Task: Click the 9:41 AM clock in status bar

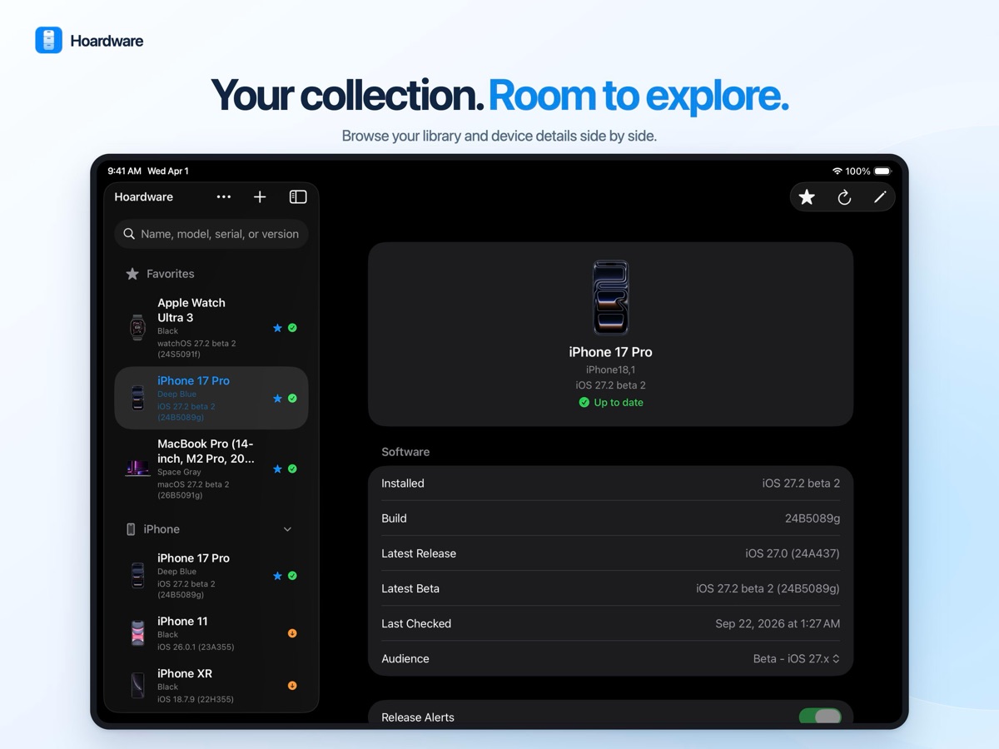Action: pyautogui.click(x=124, y=171)
